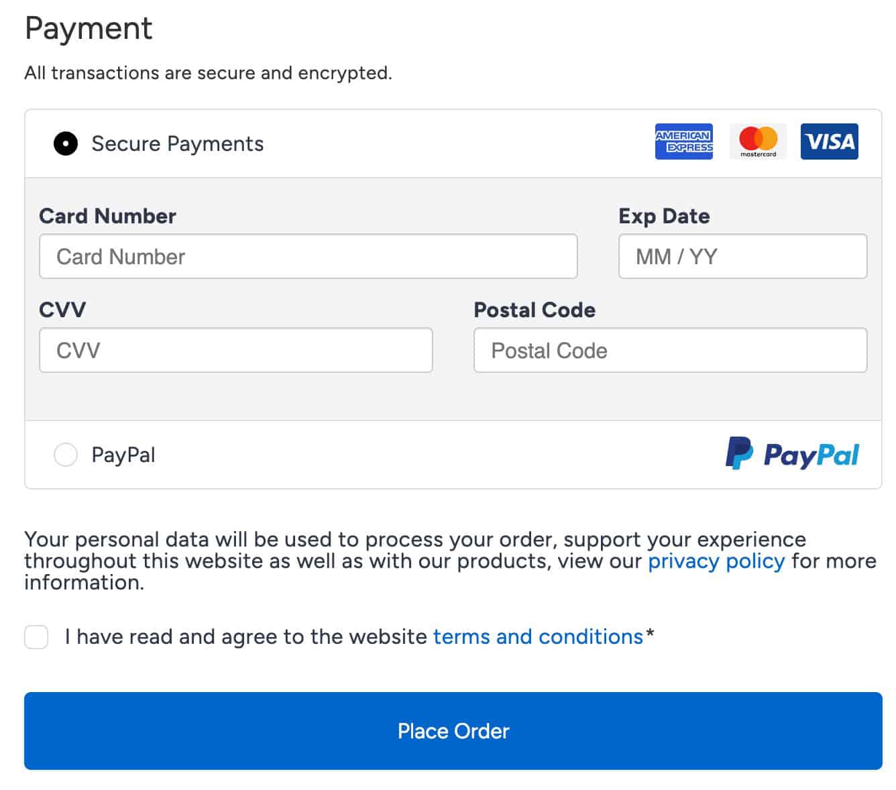Click the Card Number field label
This screenshot has height=790, width=896.
tap(107, 216)
